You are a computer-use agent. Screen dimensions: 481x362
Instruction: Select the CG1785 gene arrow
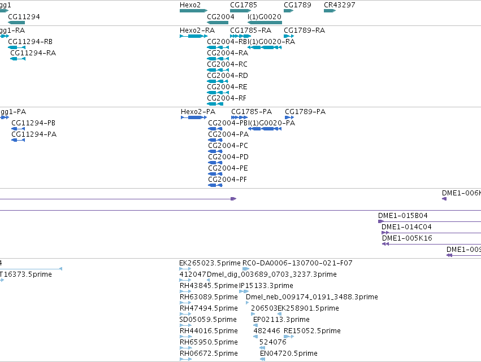click(x=241, y=11)
